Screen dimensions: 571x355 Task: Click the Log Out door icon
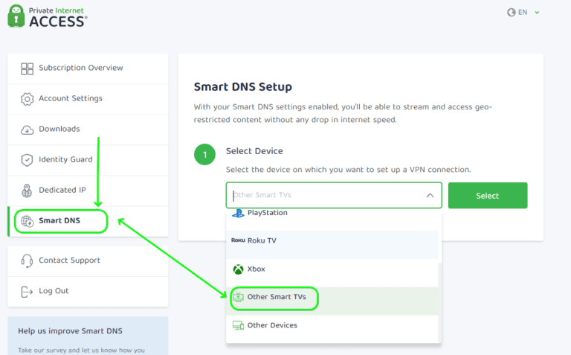(28, 292)
